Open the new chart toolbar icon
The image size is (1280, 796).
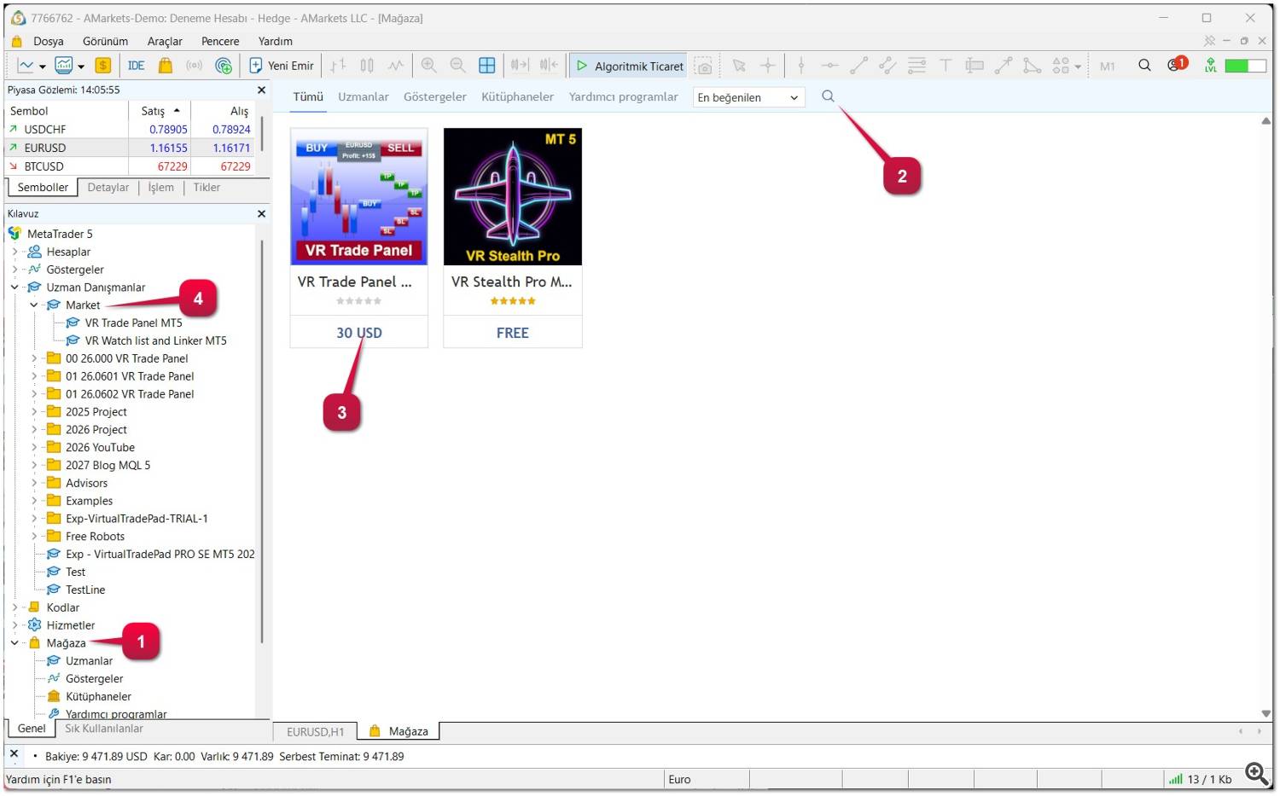26,66
